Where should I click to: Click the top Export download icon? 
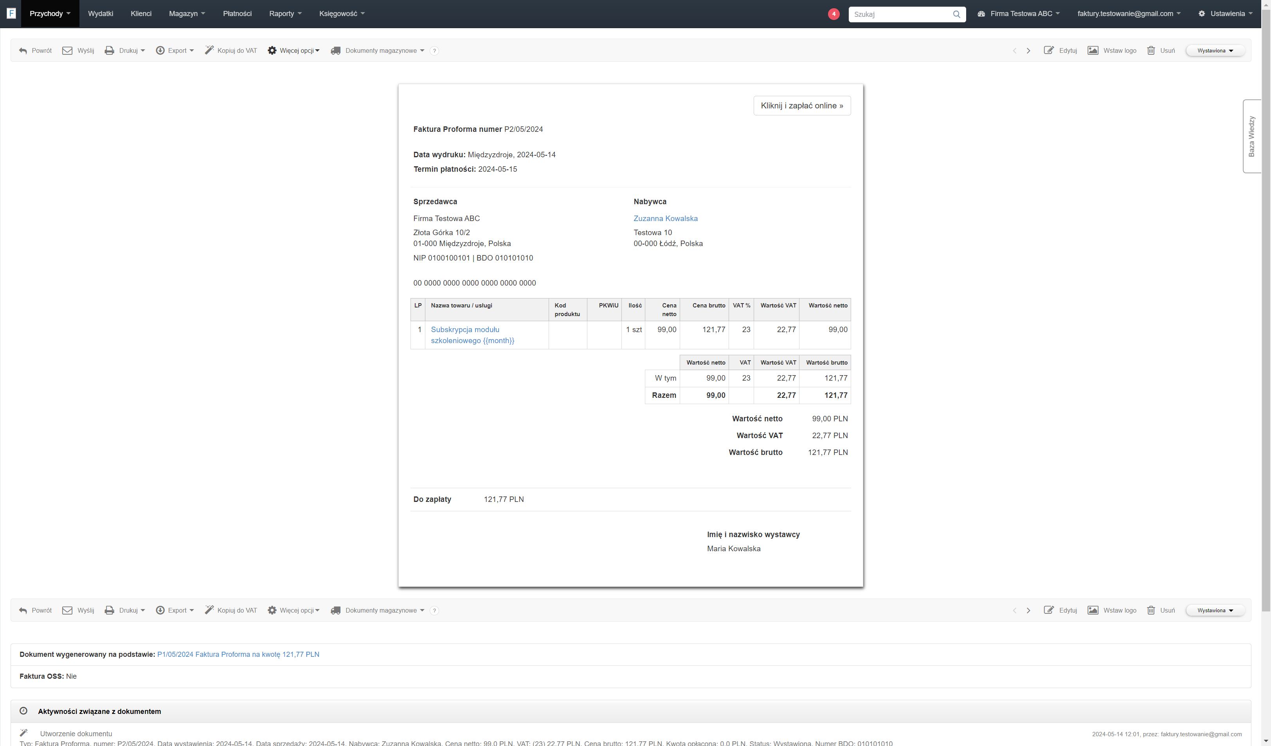(160, 50)
